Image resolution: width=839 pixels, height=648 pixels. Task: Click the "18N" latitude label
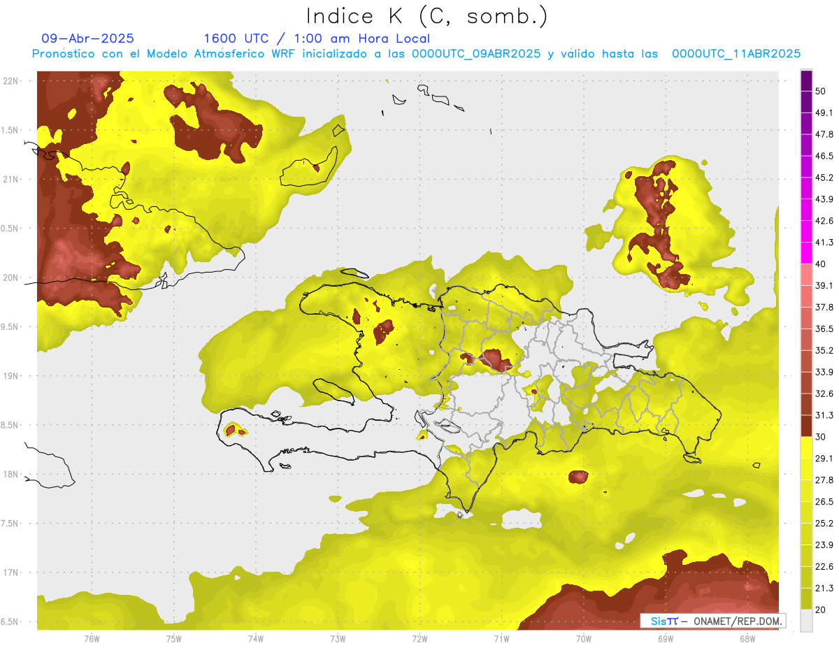point(12,474)
